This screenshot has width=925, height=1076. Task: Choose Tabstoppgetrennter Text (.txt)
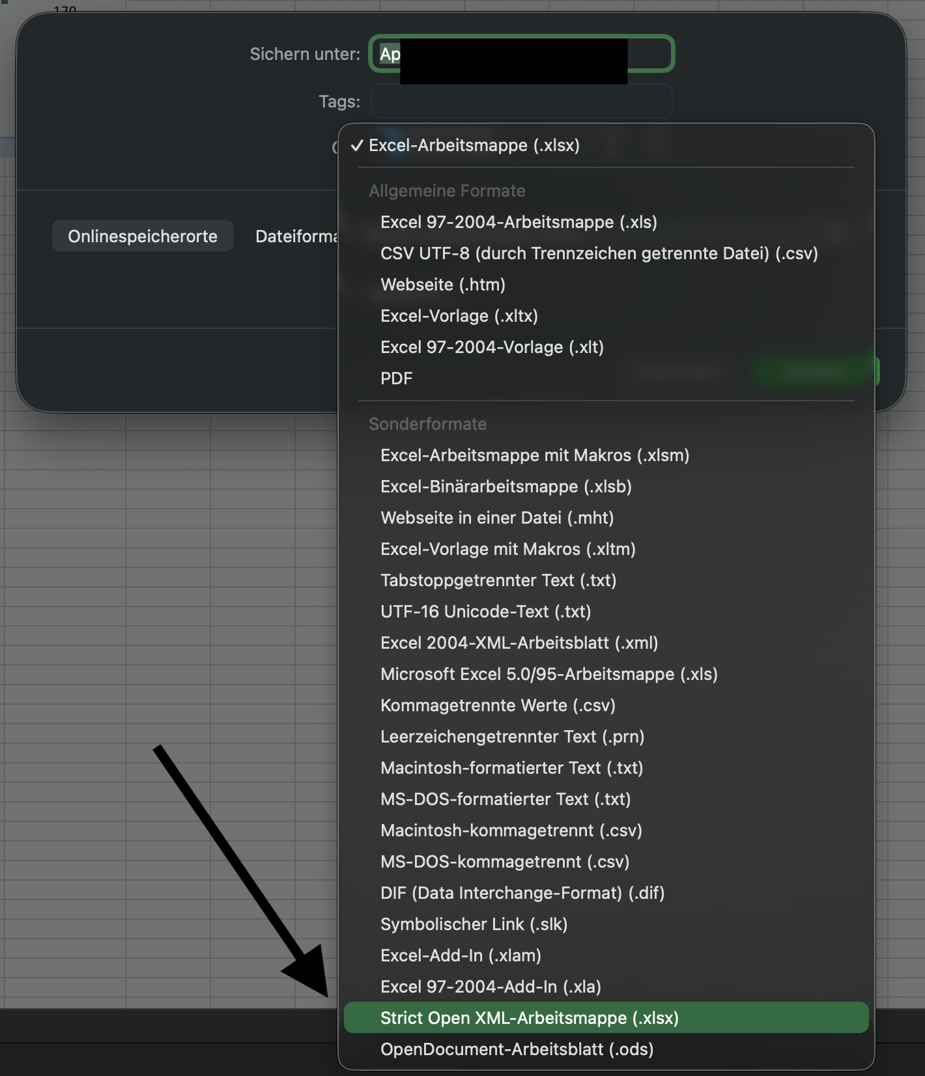pyautogui.click(x=606, y=580)
